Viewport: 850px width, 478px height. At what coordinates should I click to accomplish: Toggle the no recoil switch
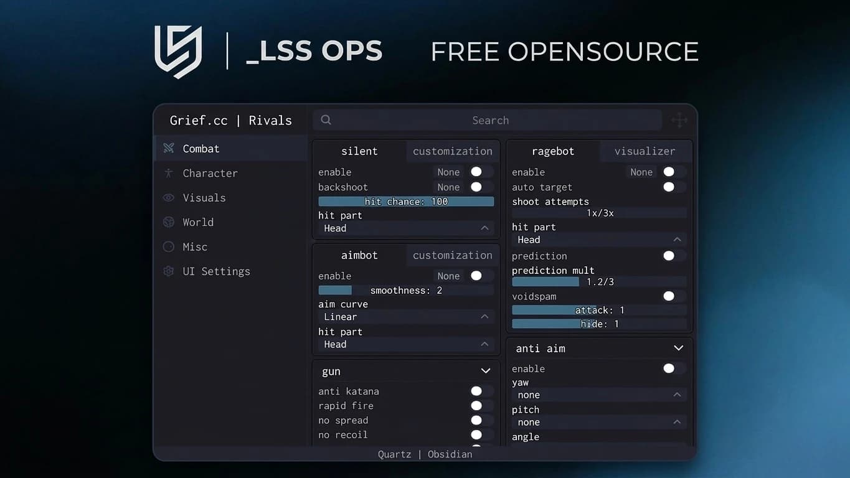[x=481, y=434]
